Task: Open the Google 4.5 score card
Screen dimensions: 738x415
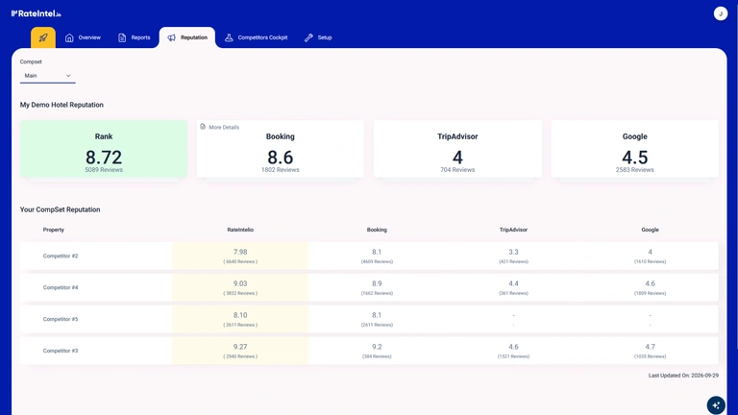Action: (634, 149)
